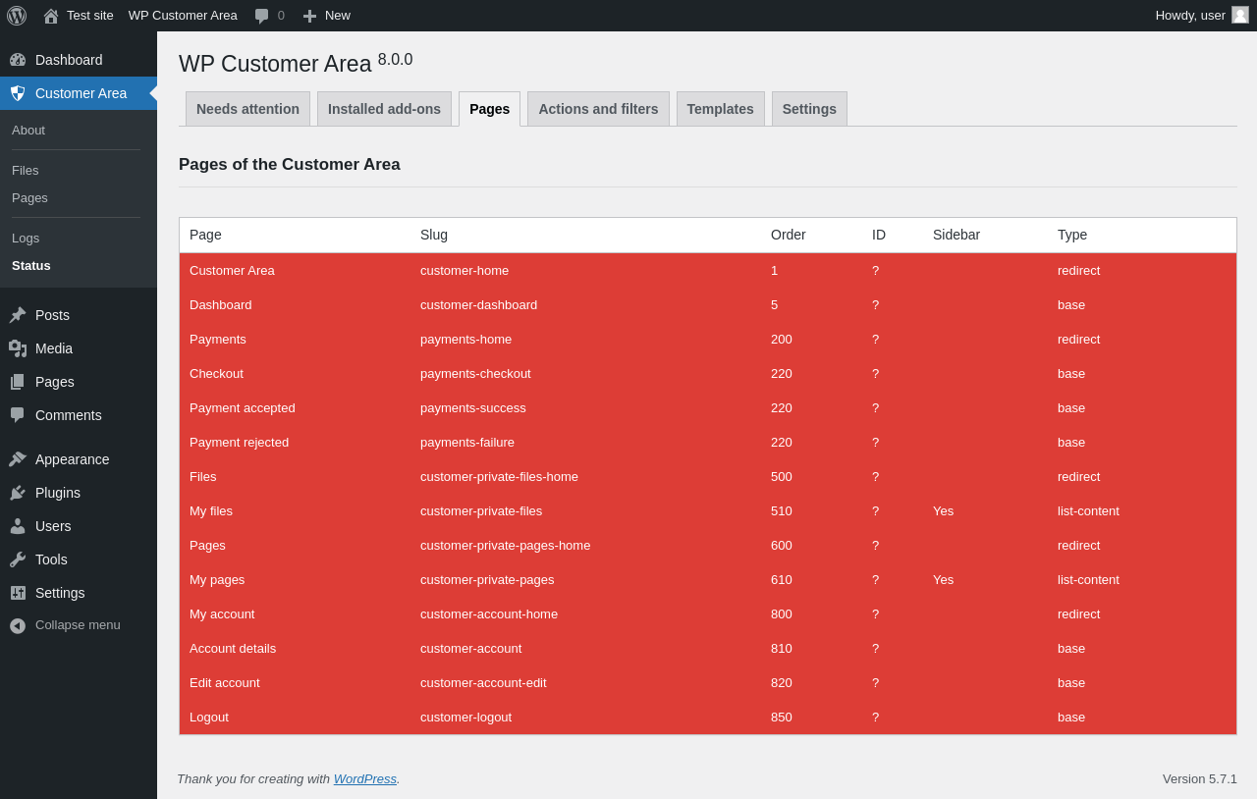Screen dimensions: 1257x799
Task: Go to the Templates tab
Action: tap(720, 109)
